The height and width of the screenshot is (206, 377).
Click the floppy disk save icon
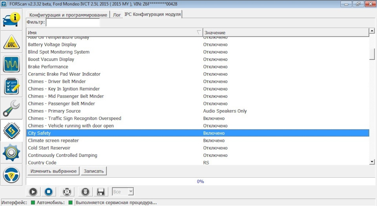pos(101,192)
